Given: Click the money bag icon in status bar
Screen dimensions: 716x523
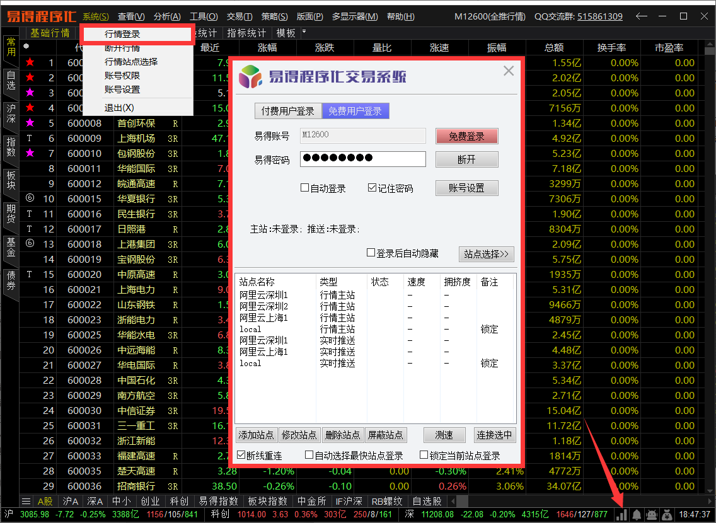Looking at the screenshot, I should pyautogui.click(x=667, y=515).
